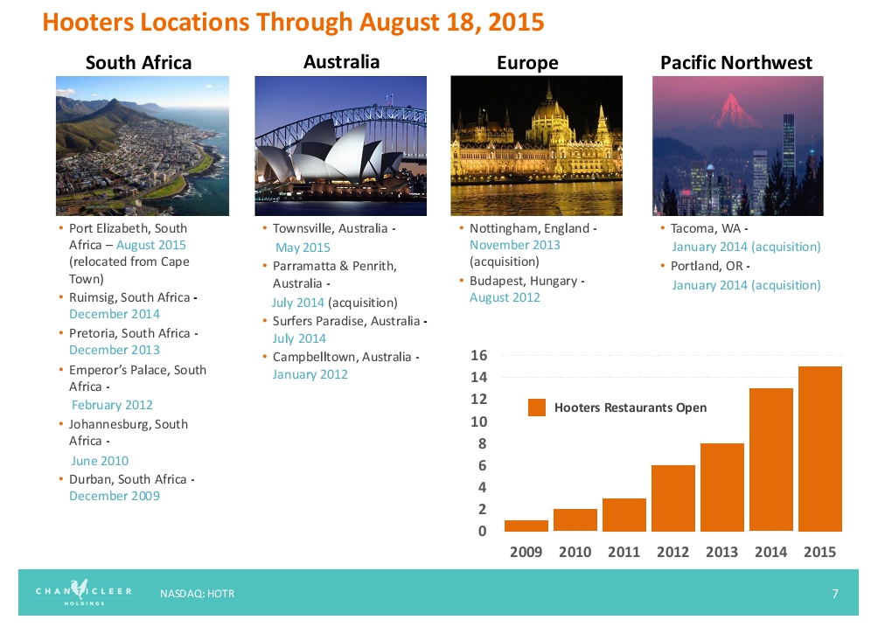This screenshot has width=871, height=627.
Task: Click the slide title Hooters Locations Through August 18, 2015
Action: coord(293,22)
